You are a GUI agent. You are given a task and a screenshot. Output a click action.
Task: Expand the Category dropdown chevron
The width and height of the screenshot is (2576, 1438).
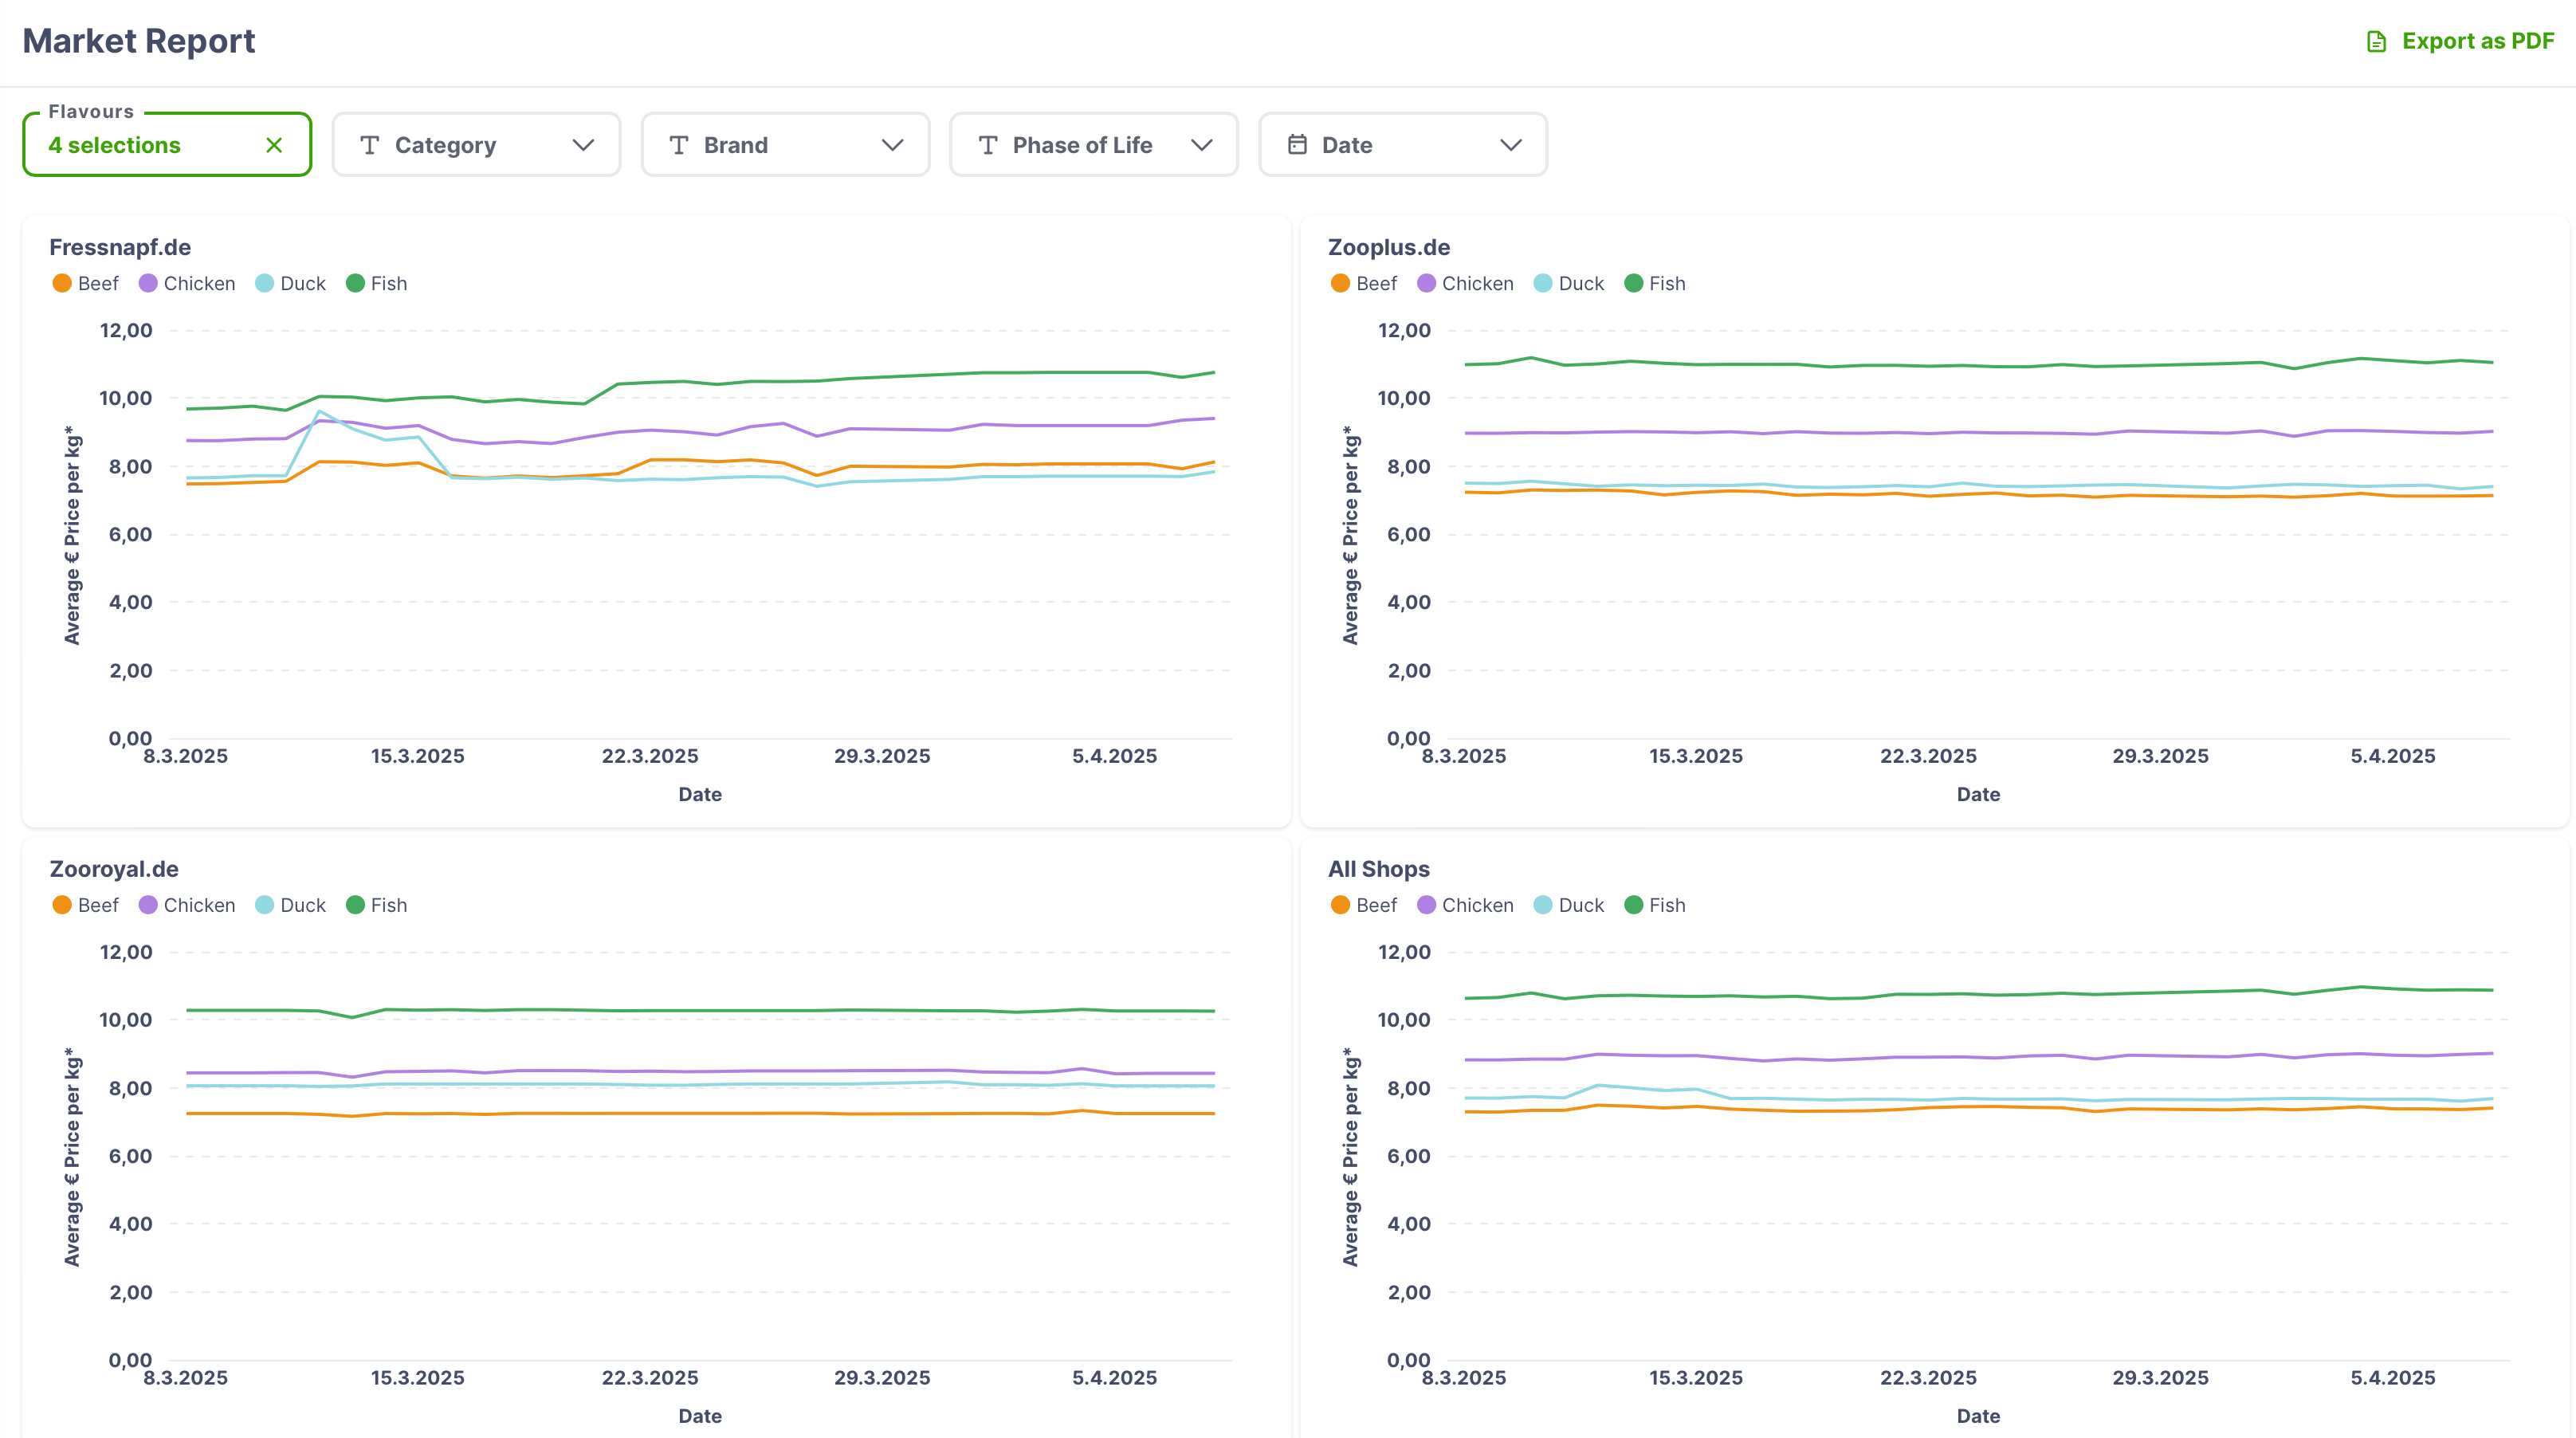point(583,145)
